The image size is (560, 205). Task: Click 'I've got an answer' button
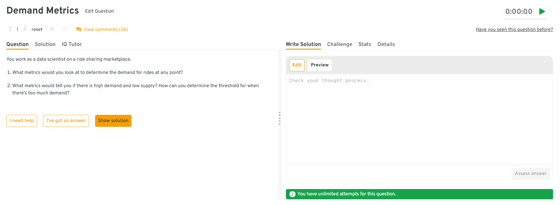click(66, 121)
